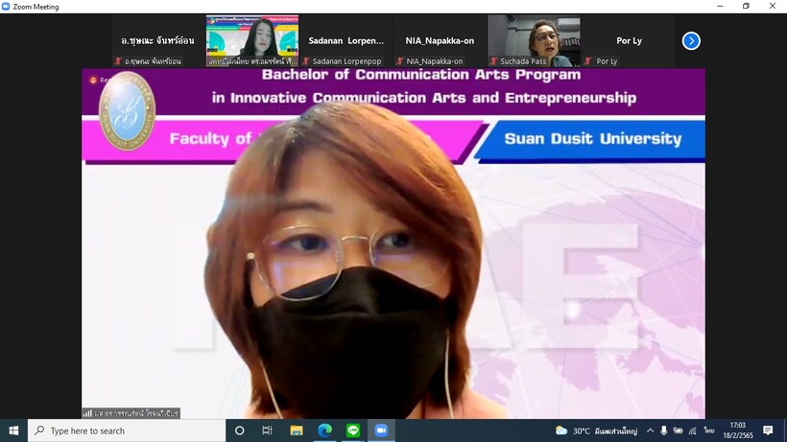Expand hidden system tray icons

click(x=650, y=430)
